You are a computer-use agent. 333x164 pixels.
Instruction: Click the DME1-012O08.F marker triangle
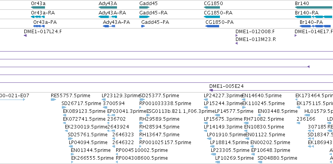[x=237, y=36]
